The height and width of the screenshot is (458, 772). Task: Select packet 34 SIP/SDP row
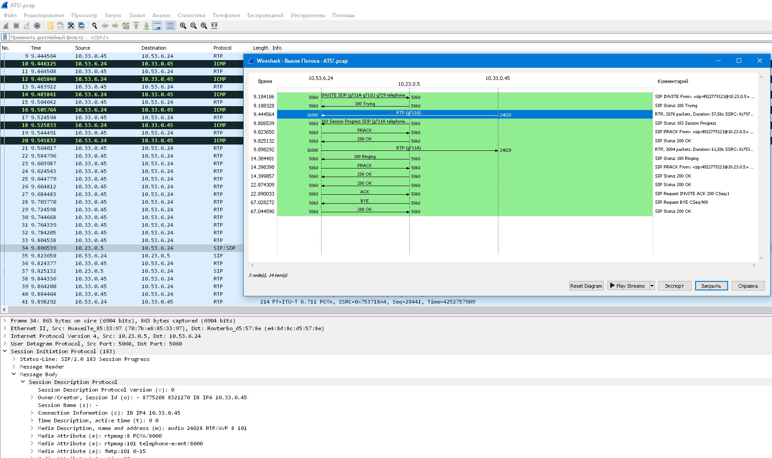122,248
